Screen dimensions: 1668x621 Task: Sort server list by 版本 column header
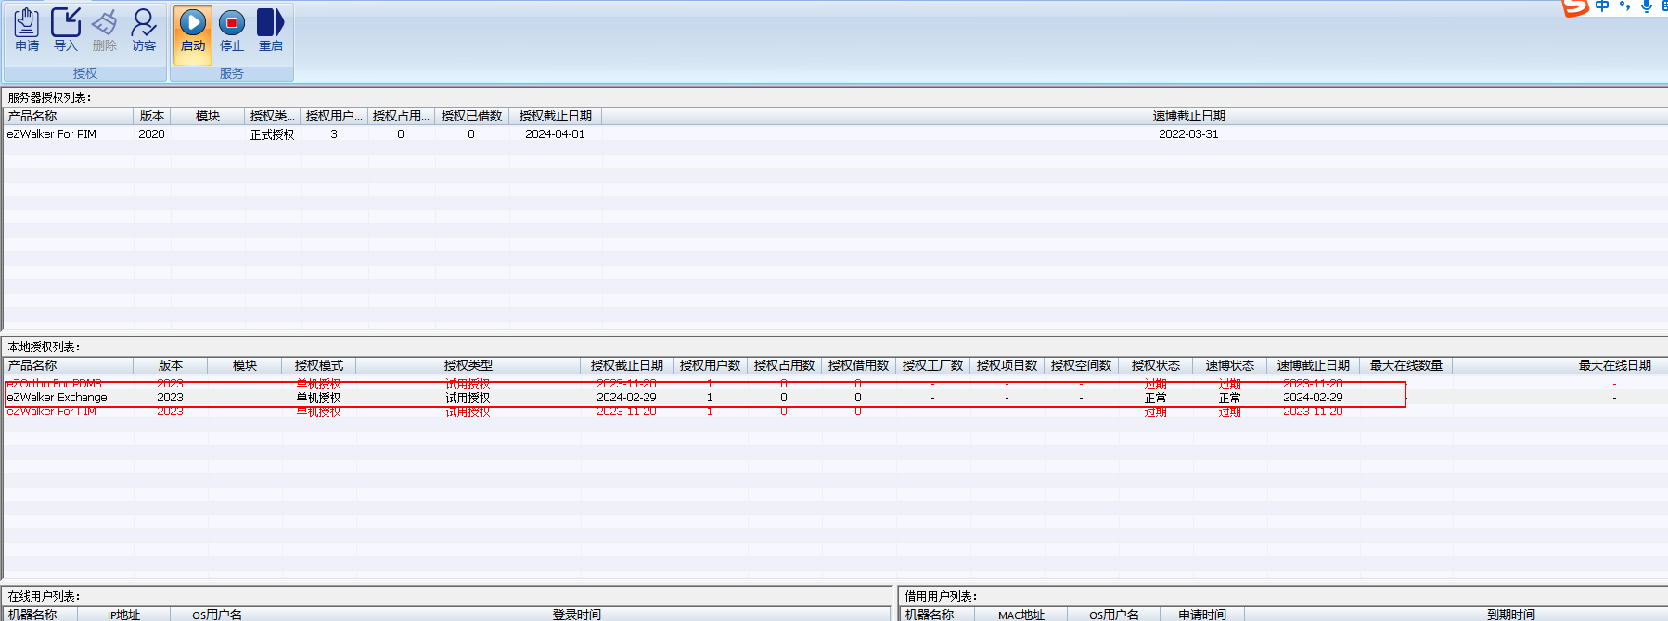coord(152,116)
